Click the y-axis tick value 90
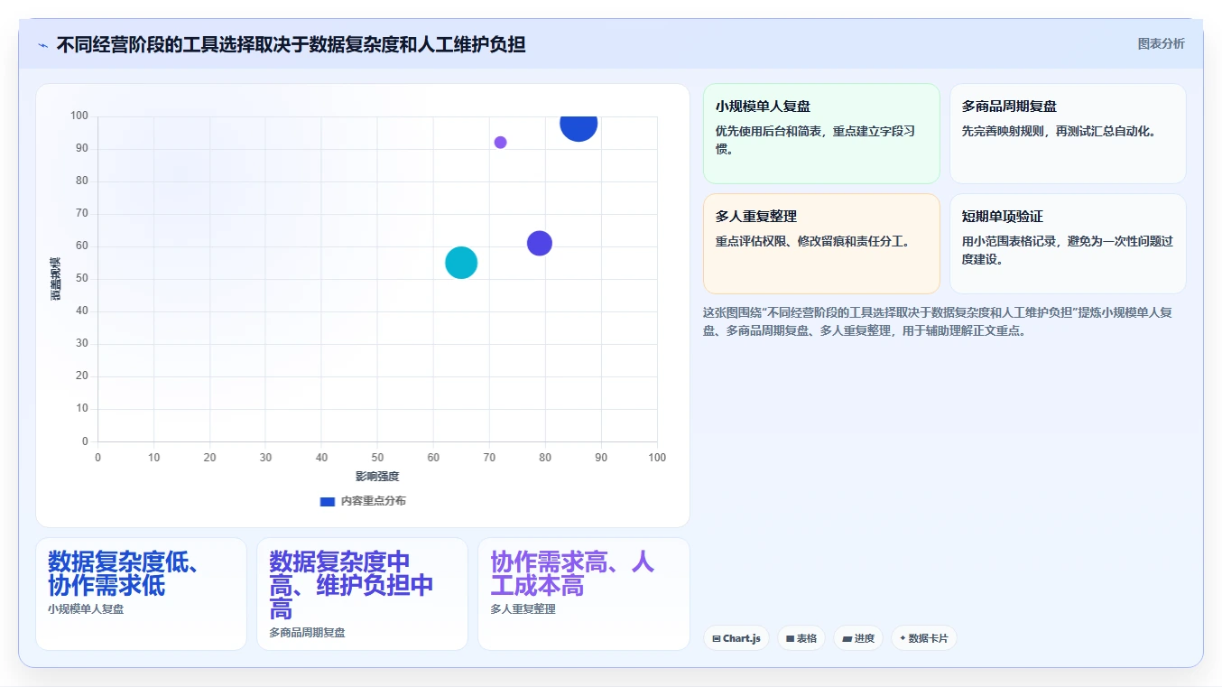The image size is (1222, 687). coord(82,148)
